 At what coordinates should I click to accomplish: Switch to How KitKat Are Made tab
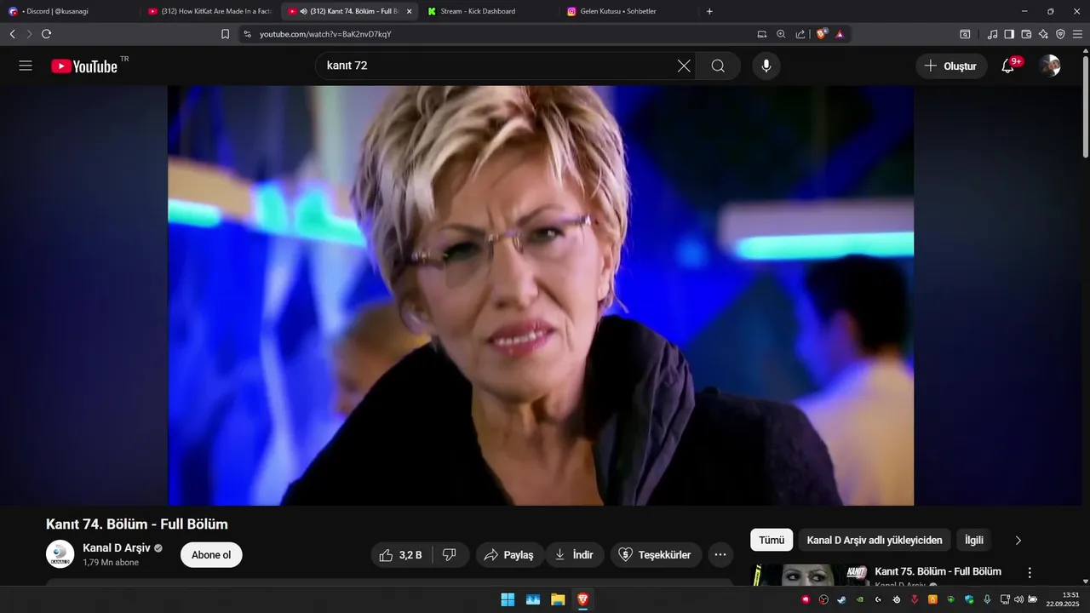pos(209,11)
